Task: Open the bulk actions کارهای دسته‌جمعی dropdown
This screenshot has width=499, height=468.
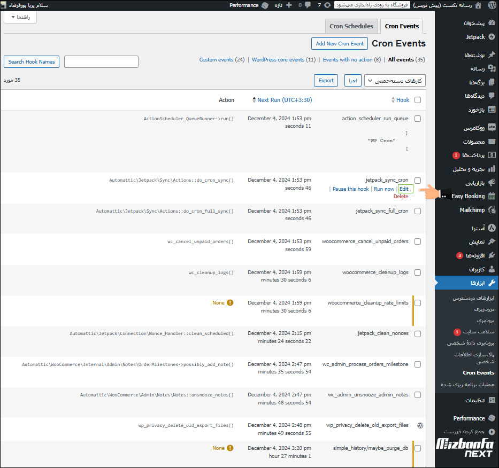Action: (x=395, y=81)
